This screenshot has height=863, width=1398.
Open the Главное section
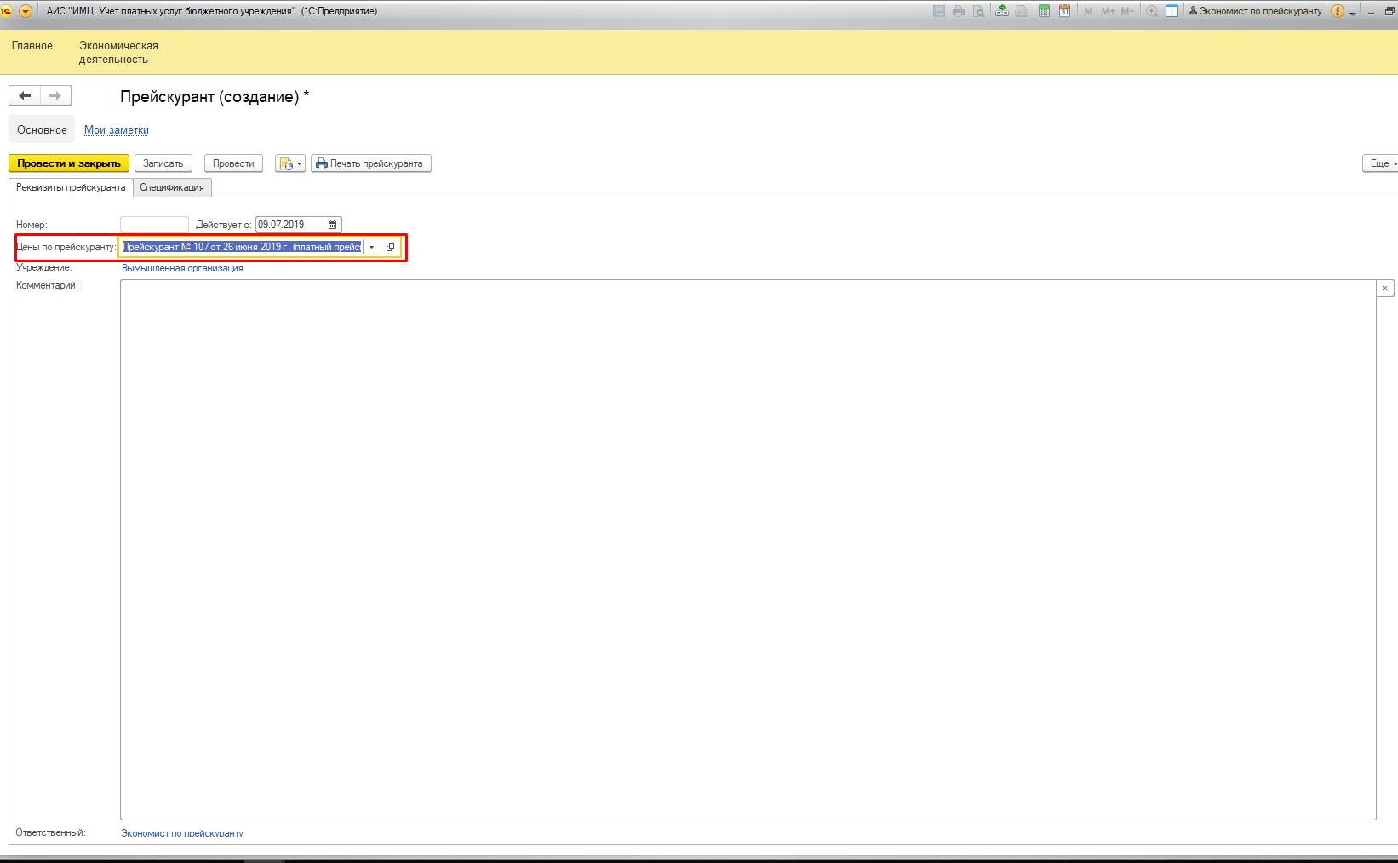[32, 46]
